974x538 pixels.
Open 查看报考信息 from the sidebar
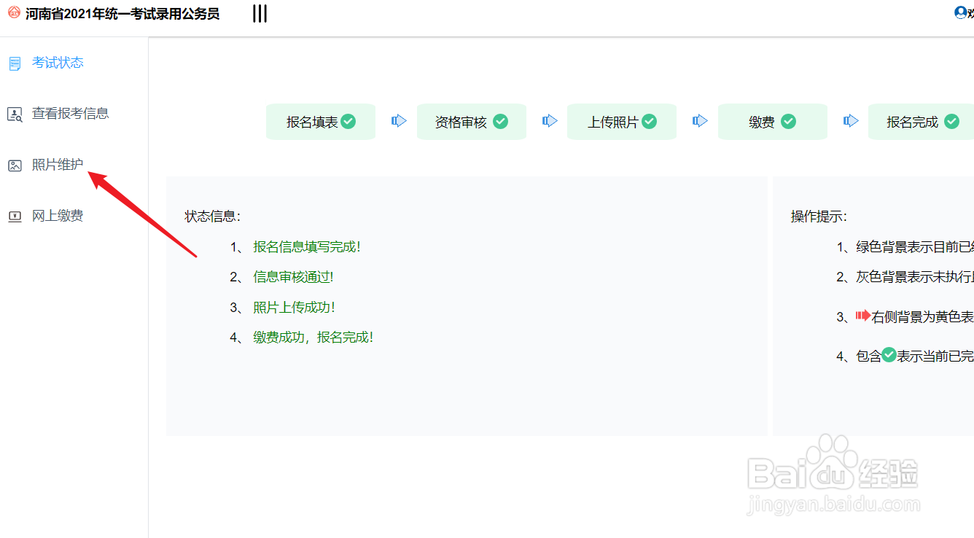pos(69,113)
